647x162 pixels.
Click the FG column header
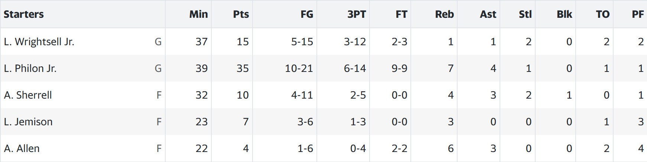pyautogui.click(x=307, y=14)
